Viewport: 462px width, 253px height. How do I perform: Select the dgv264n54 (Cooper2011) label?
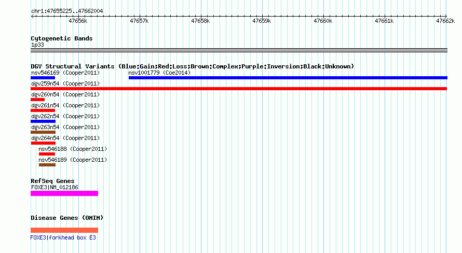point(65,138)
